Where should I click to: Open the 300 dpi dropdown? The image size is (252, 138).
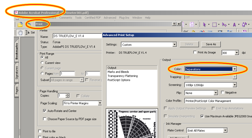(x=237, y=53)
